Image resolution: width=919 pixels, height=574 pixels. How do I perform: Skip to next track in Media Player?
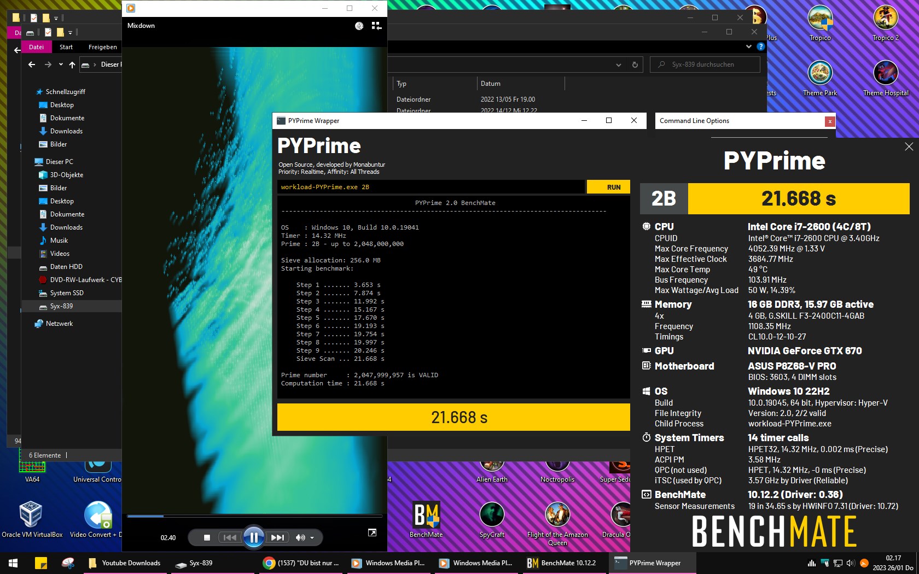click(278, 537)
